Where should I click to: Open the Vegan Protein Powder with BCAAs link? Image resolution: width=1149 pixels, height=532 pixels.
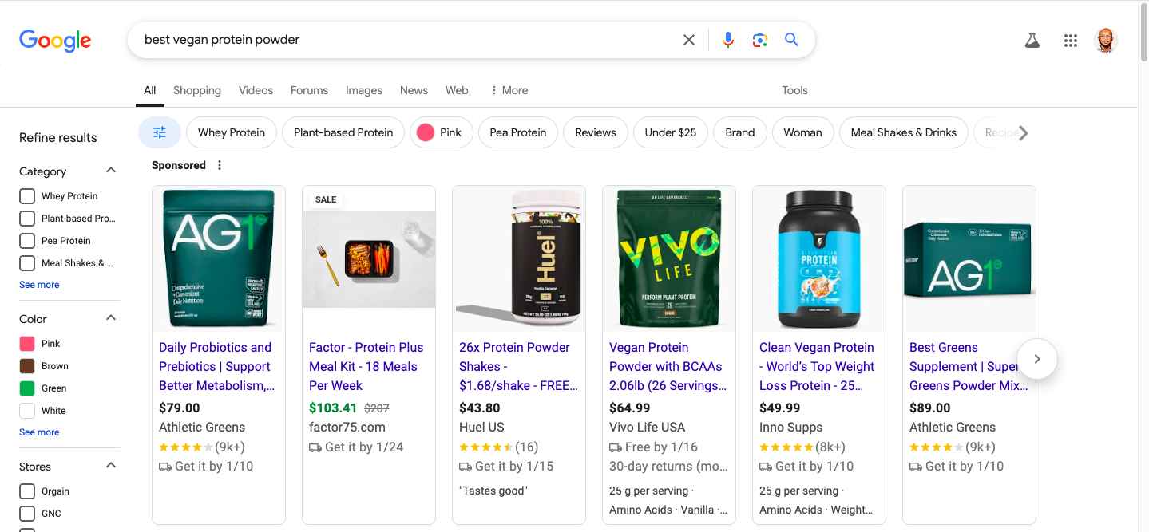665,366
